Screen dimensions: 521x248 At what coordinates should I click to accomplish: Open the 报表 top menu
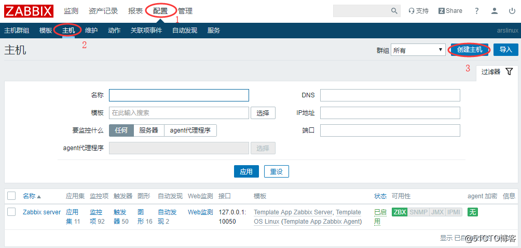click(135, 11)
